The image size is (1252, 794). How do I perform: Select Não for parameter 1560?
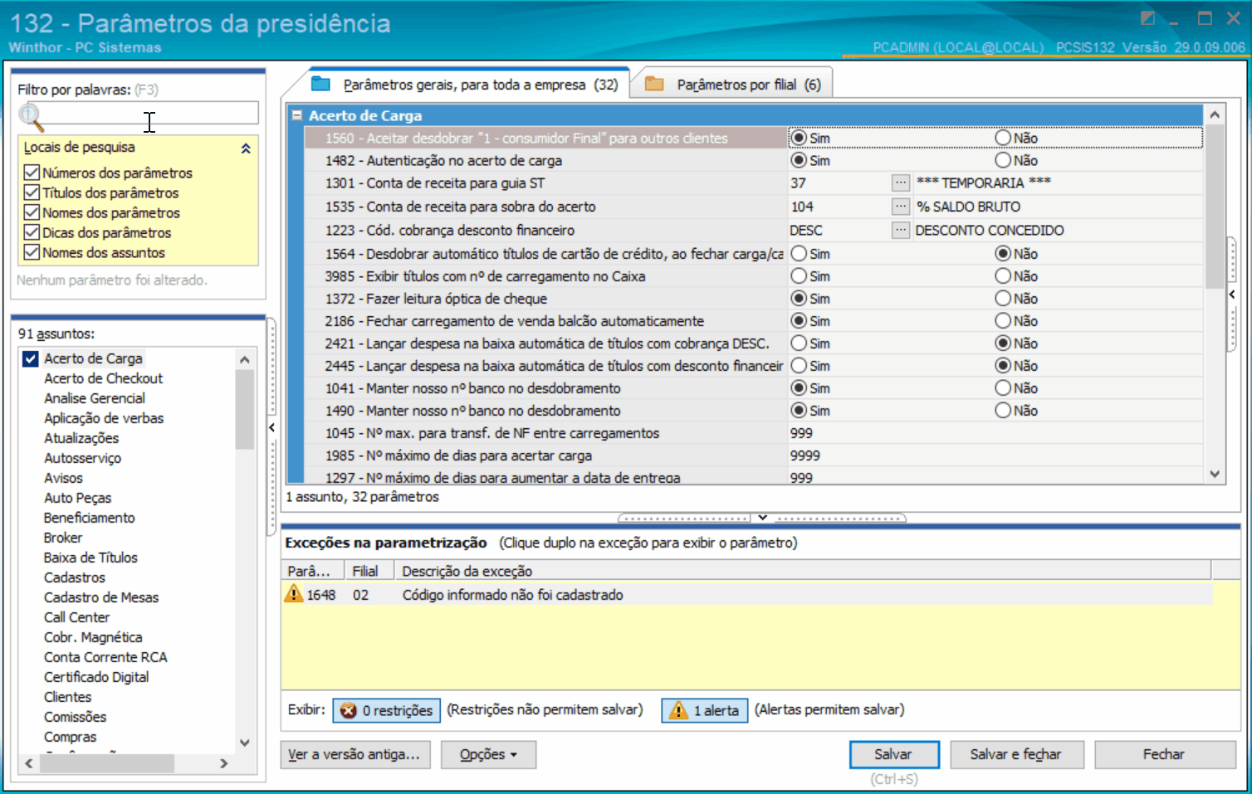[1003, 138]
